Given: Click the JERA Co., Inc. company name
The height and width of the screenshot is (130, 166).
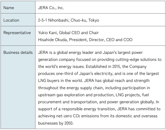Looking at the screenshot, I should 51,8.
